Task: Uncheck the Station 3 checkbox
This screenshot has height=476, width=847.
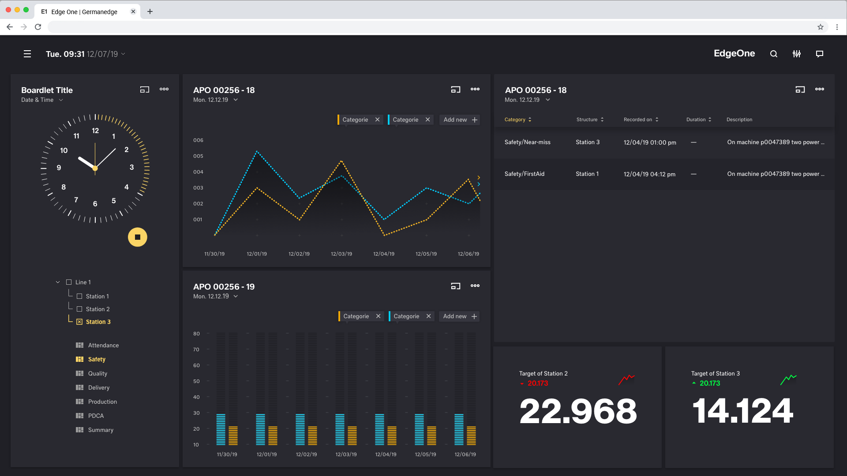Action: tap(79, 322)
